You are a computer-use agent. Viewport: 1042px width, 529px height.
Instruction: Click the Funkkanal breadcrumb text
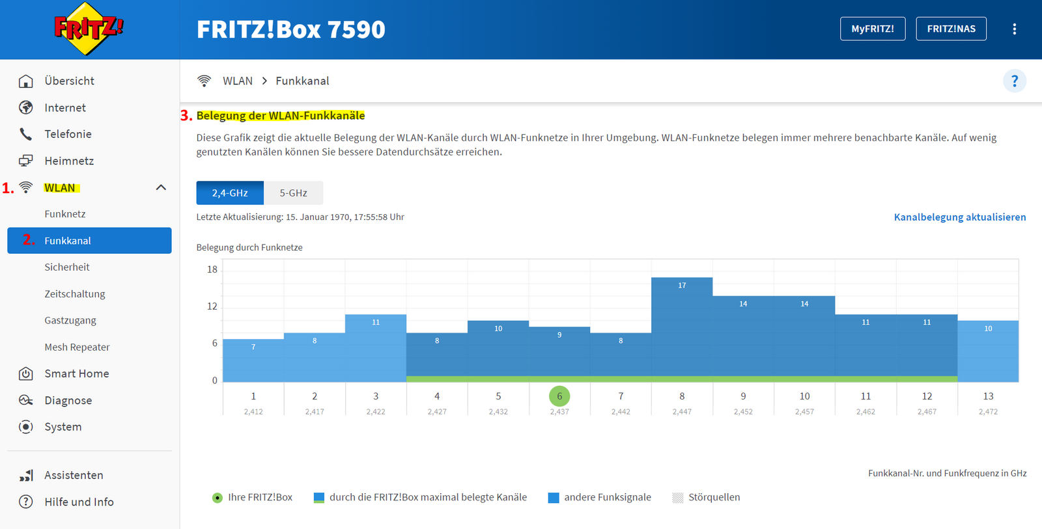[302, 81]
